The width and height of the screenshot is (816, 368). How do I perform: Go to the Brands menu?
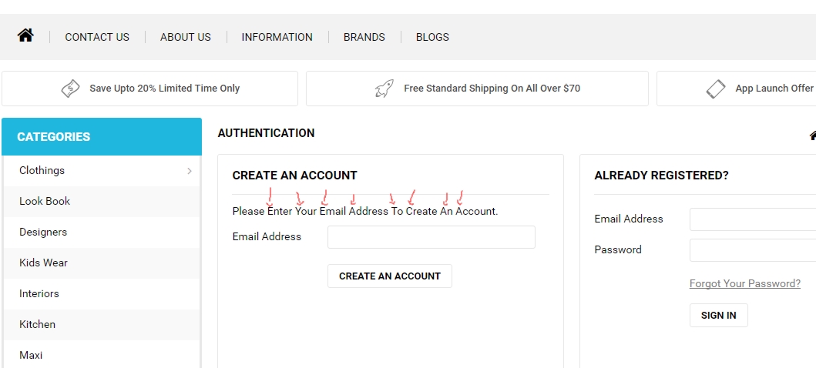coord(364,37)
